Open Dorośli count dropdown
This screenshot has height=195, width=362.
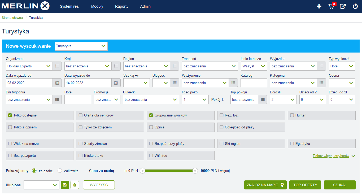(x=283, y=99)
